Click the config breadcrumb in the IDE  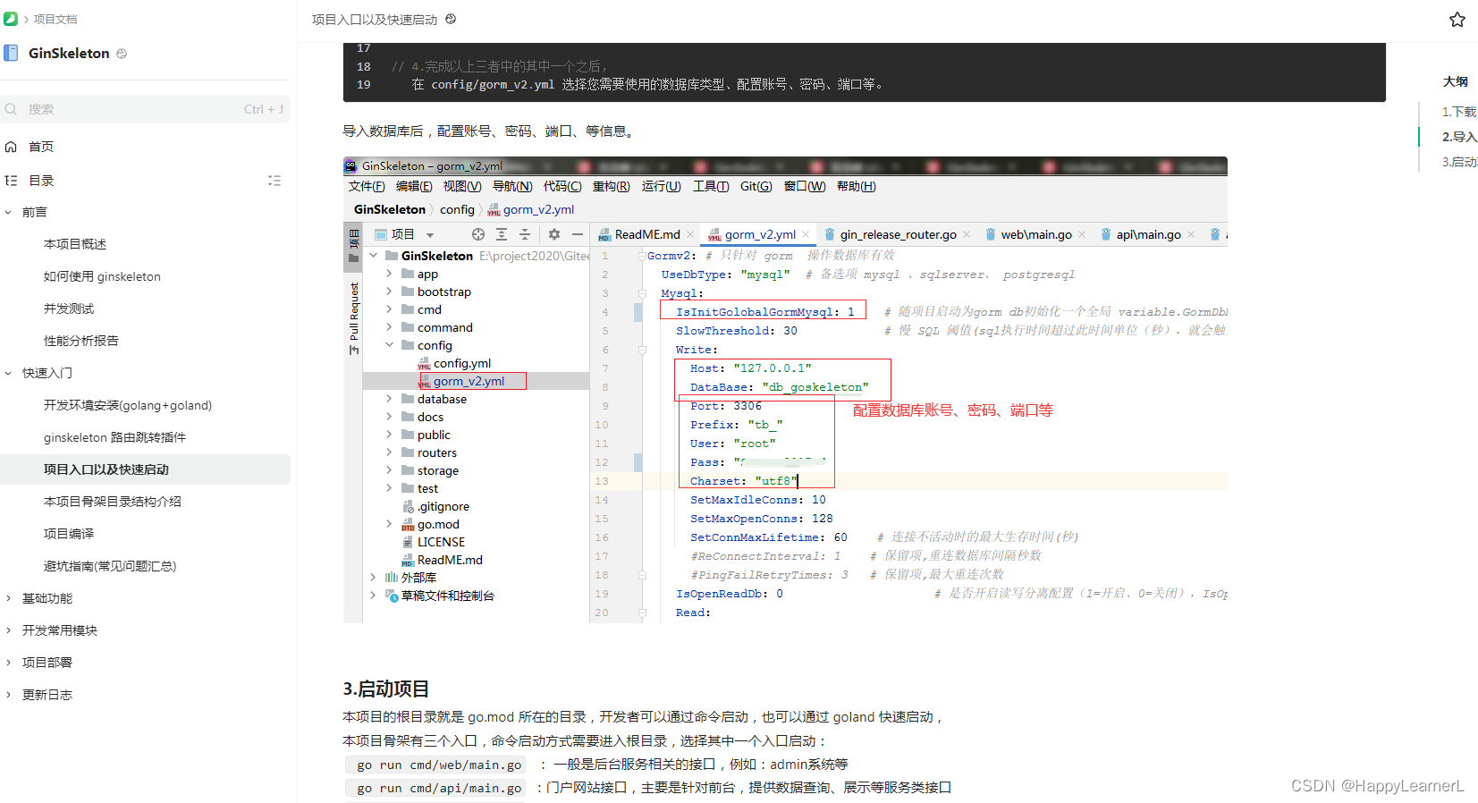[x=457, y=209]
